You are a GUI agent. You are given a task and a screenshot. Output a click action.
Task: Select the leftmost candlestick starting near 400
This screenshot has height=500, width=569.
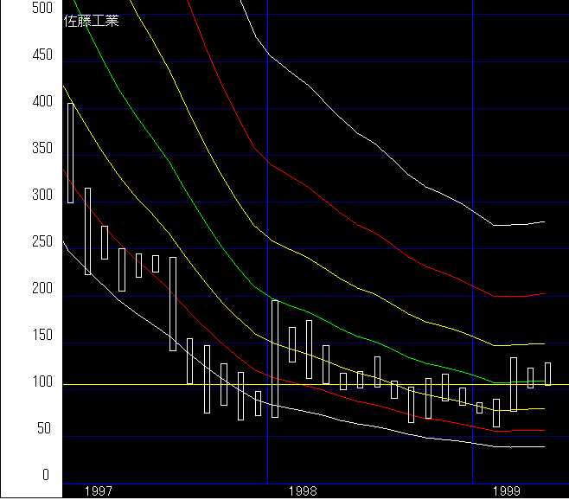(x=70, y=153)
